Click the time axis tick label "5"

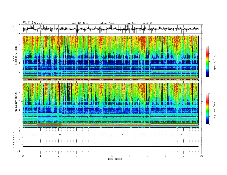pyautogui.click(x=112, y=156)
